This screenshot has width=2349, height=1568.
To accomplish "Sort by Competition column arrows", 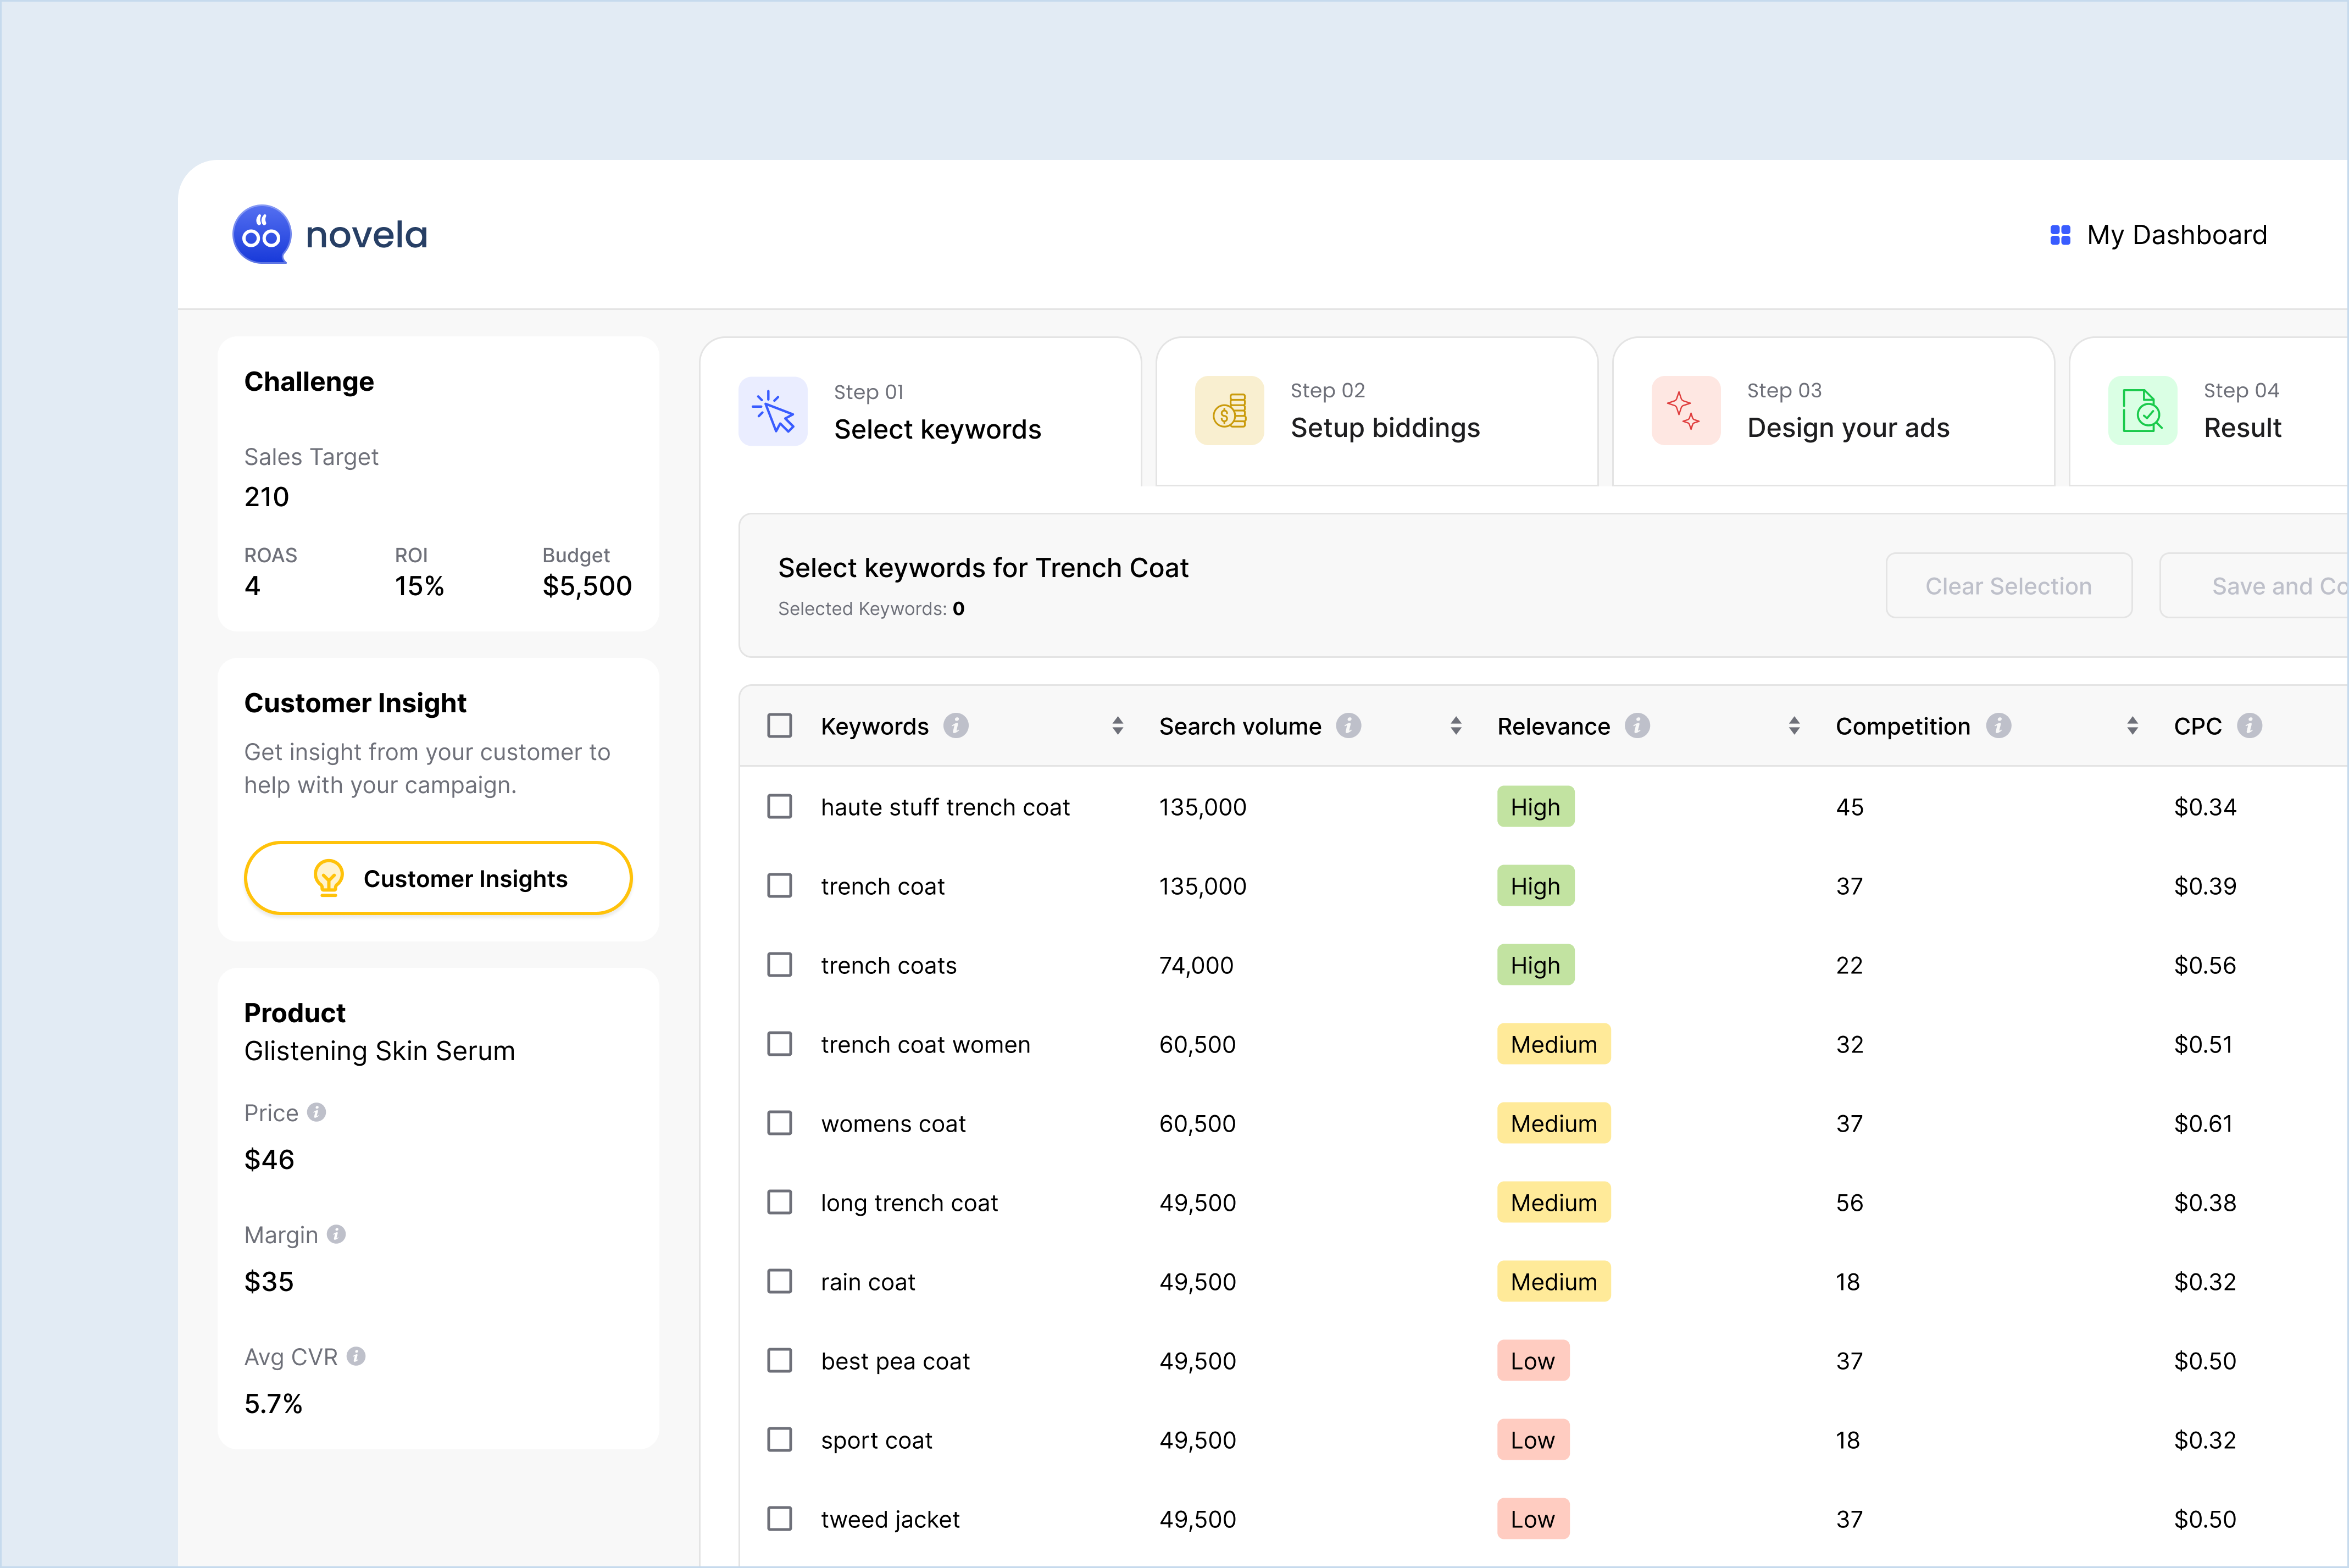I will tap(2132, 726).
